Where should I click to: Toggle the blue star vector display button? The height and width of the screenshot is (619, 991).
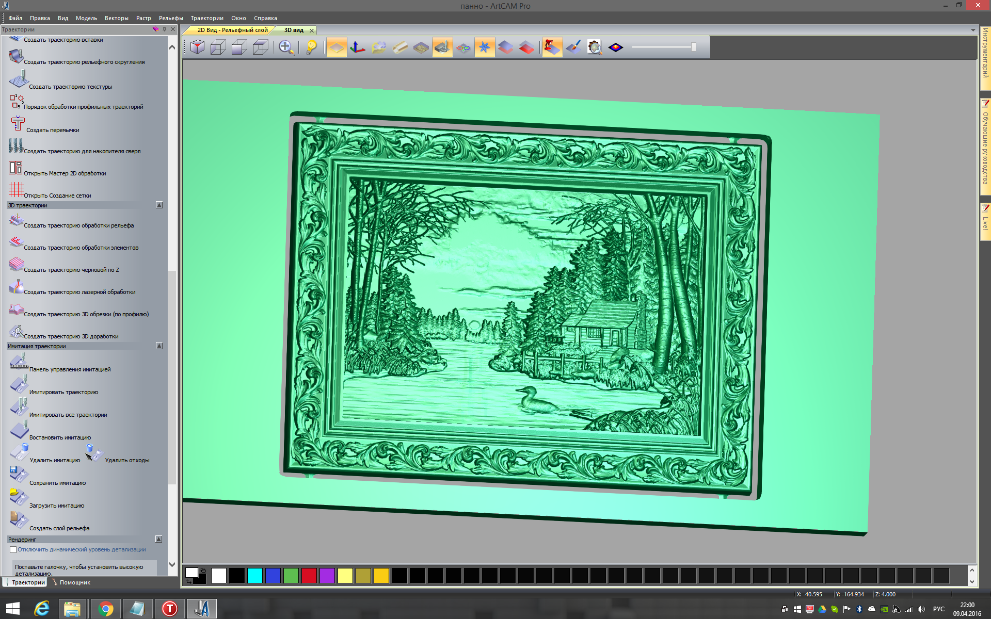484,47
